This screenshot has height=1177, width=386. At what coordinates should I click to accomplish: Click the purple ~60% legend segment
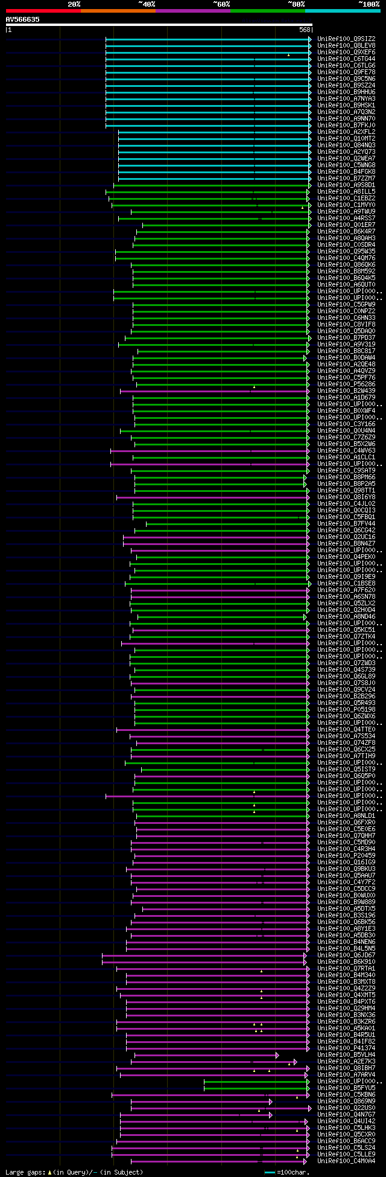(x=193, y=11)
